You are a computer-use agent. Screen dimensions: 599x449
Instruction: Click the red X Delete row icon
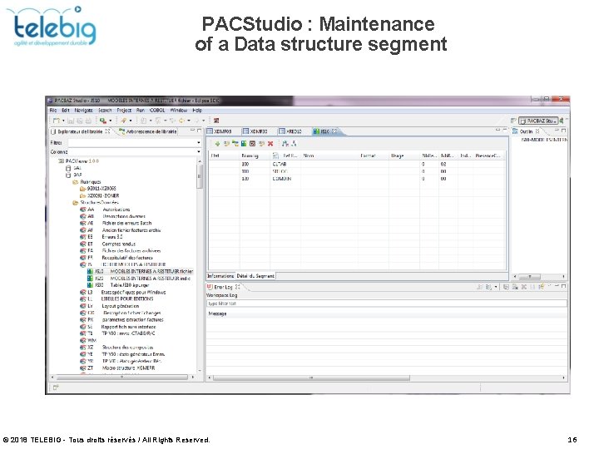click(270, 144)
